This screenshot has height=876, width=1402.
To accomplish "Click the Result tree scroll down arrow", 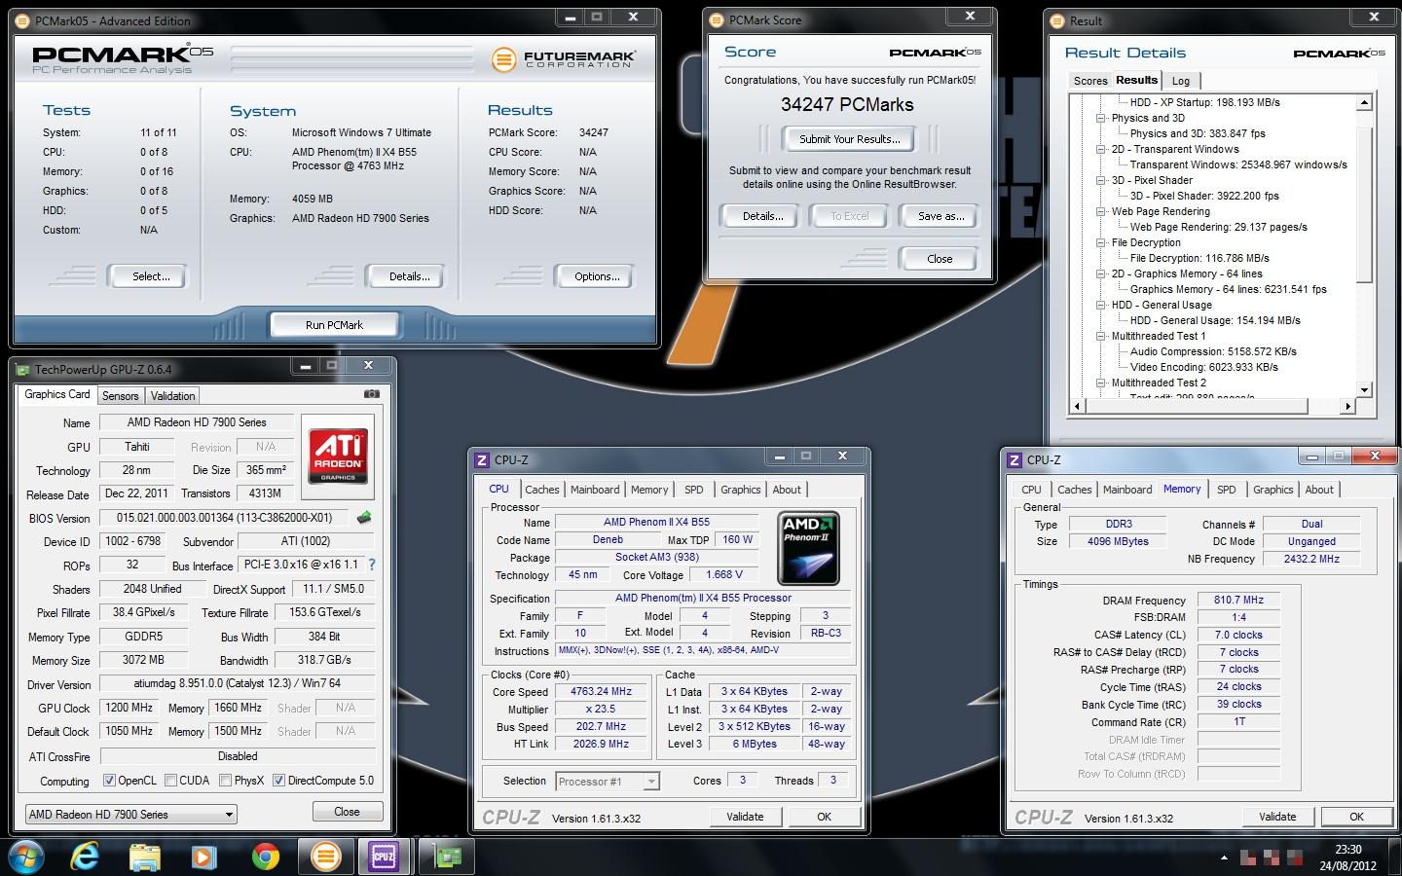I will pos(1364,390).
